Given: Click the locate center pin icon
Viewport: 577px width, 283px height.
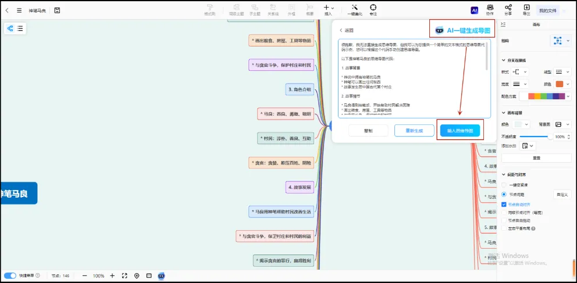Looking at the screenshot, I should click(137, 275).
